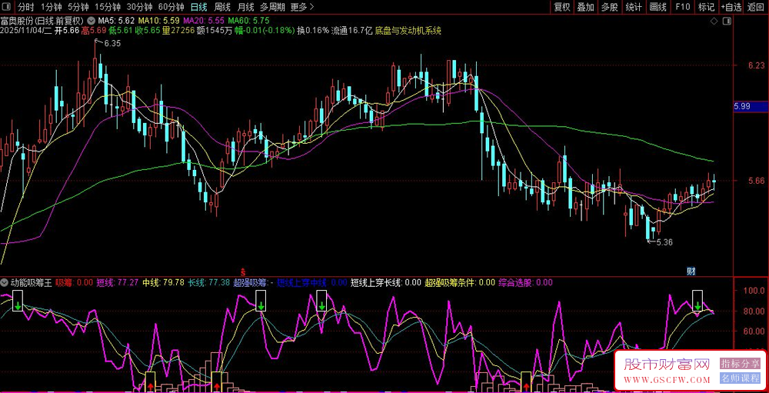Toggle the right side panel icon
Screen dimensions: 769x393
727,21
